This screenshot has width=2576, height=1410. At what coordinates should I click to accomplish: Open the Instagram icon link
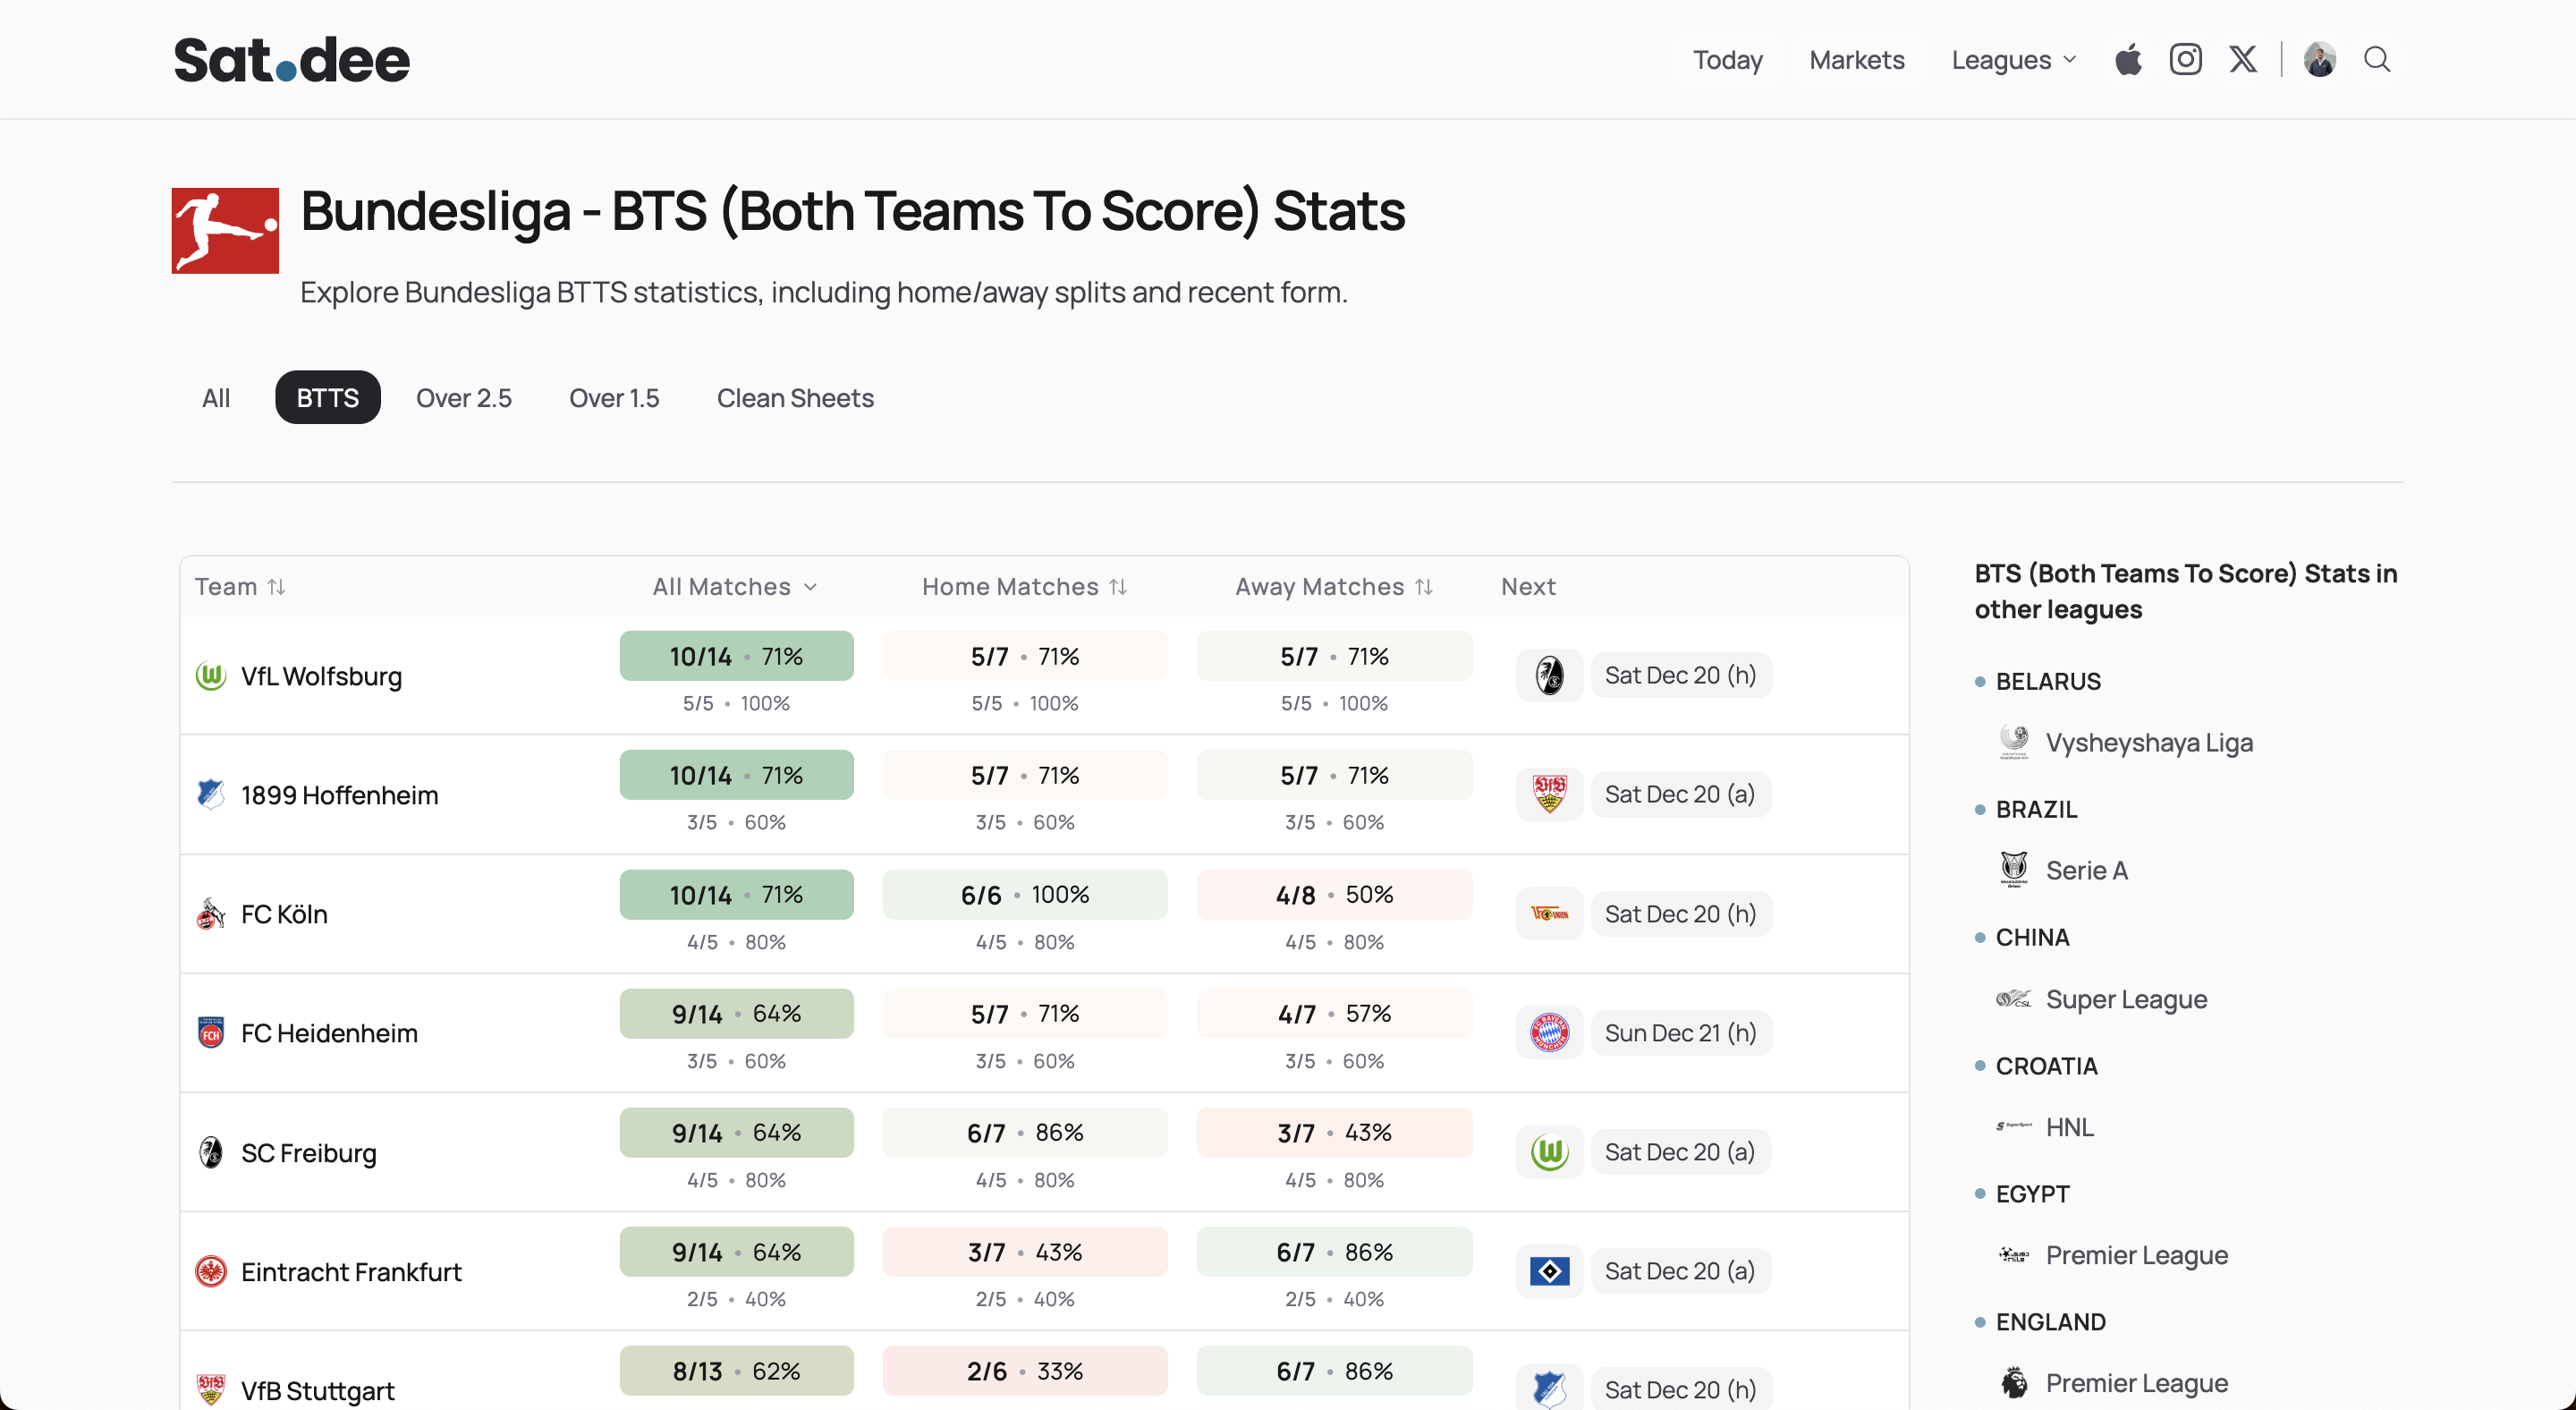coord(2185,60)
